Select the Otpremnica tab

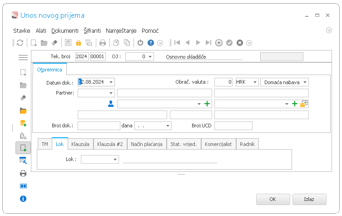(50, 70)
